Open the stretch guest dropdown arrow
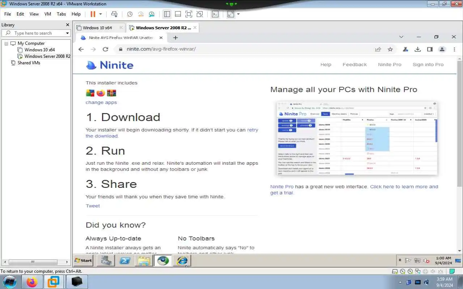The image size is (463, 289). coord(238,14)
